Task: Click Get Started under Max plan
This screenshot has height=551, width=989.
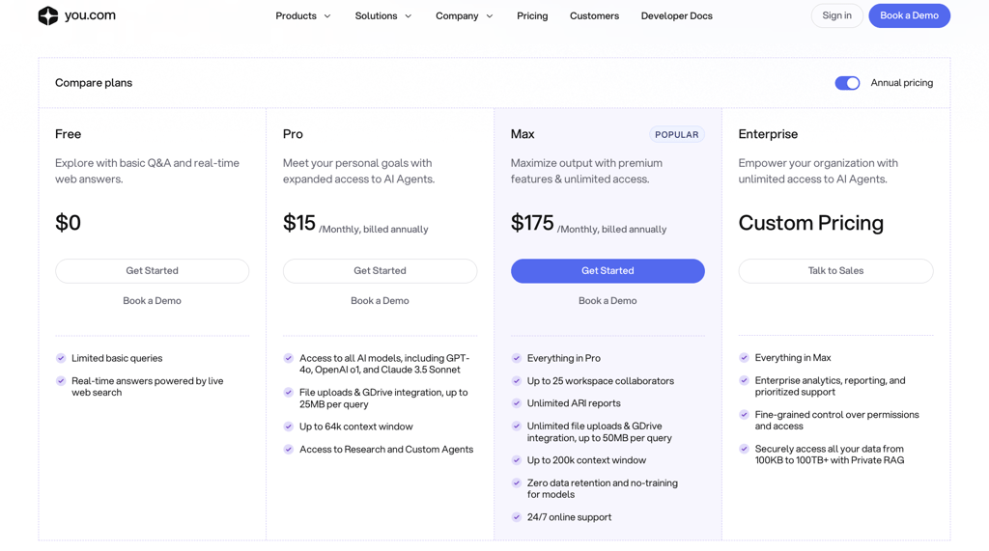Action: (x=608, y=271)
